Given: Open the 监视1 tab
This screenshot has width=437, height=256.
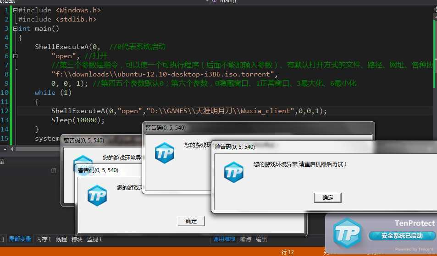Looking at the screenshot, I should coord(94,240).
